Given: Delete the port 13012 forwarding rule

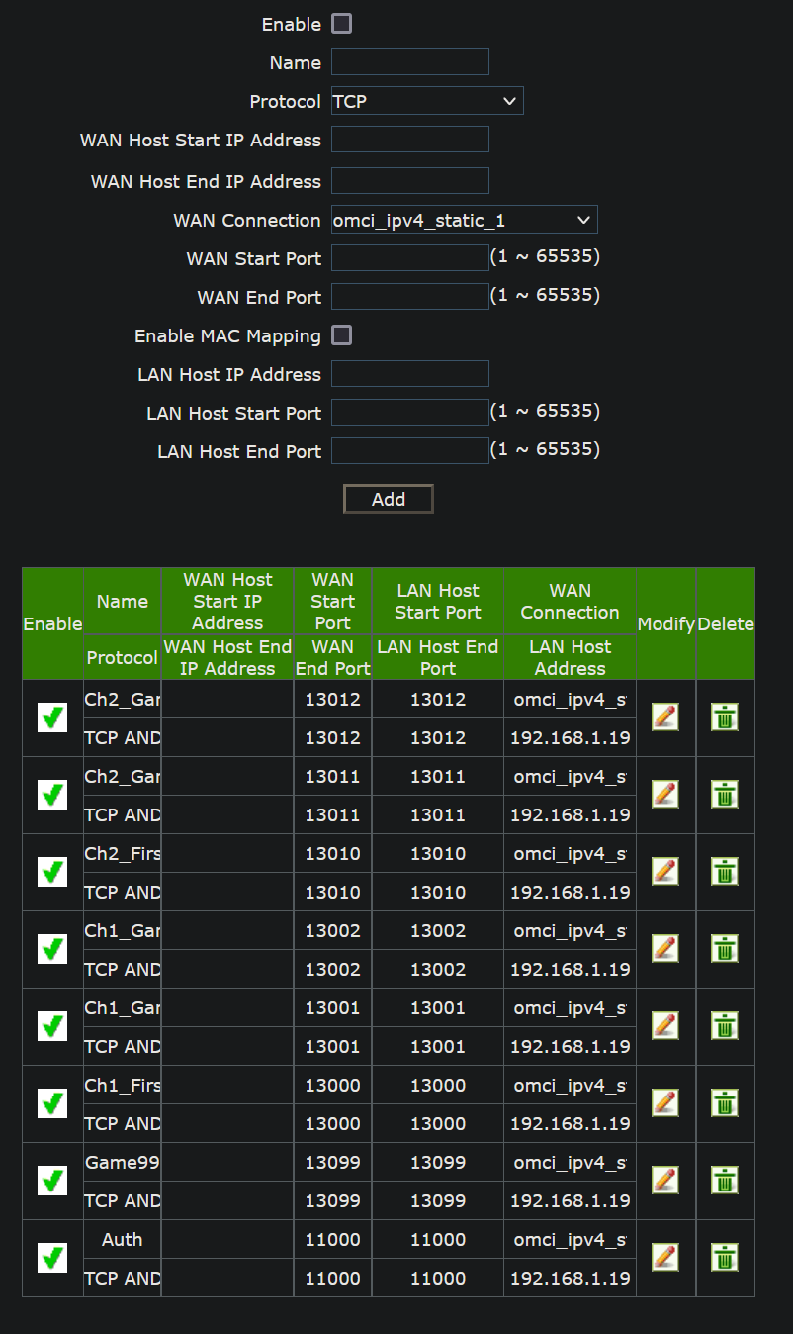Looking at the screenshot, I should tap(725, 716).
